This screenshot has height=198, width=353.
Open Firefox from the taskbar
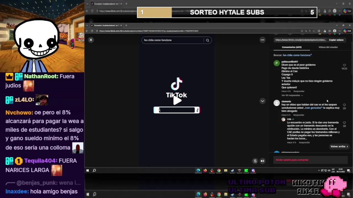pyautogui.click(x=205, y=170)
